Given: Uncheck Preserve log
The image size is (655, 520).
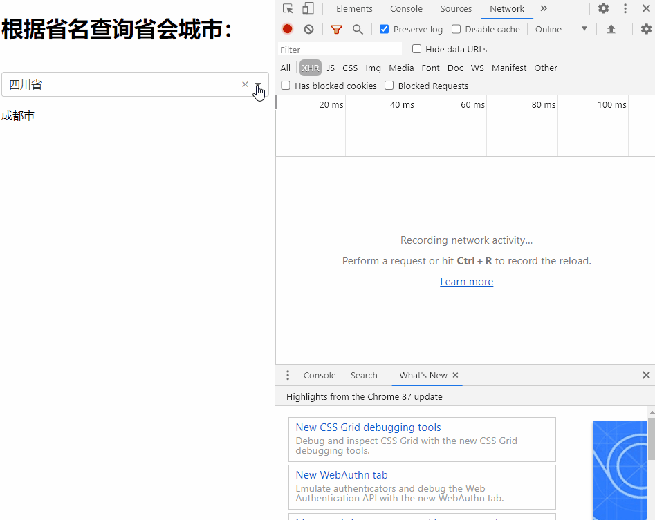Looking at the screenshot, I should coord(385,29).
